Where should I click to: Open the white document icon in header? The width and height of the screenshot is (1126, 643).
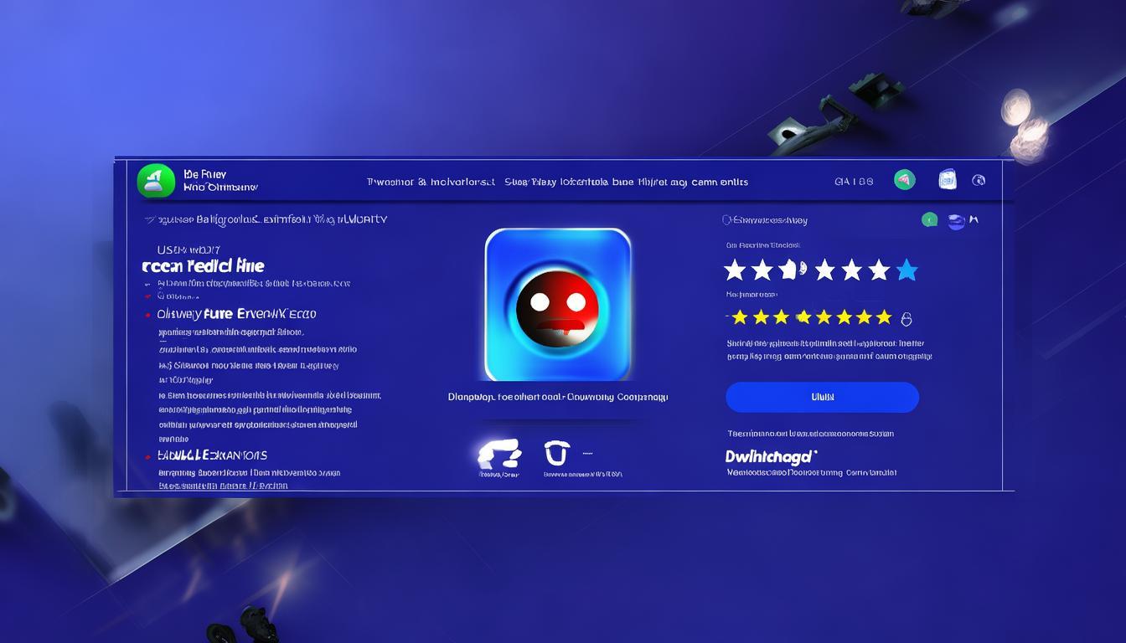coord(948,179)
